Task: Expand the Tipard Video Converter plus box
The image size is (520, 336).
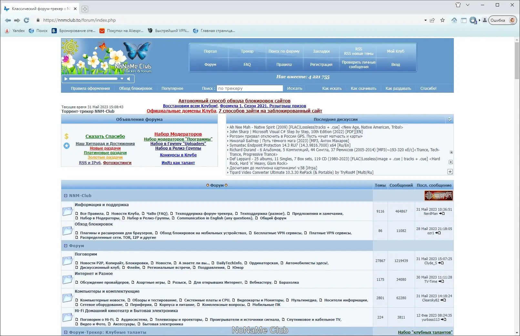Action: click(x=450, y=172)
